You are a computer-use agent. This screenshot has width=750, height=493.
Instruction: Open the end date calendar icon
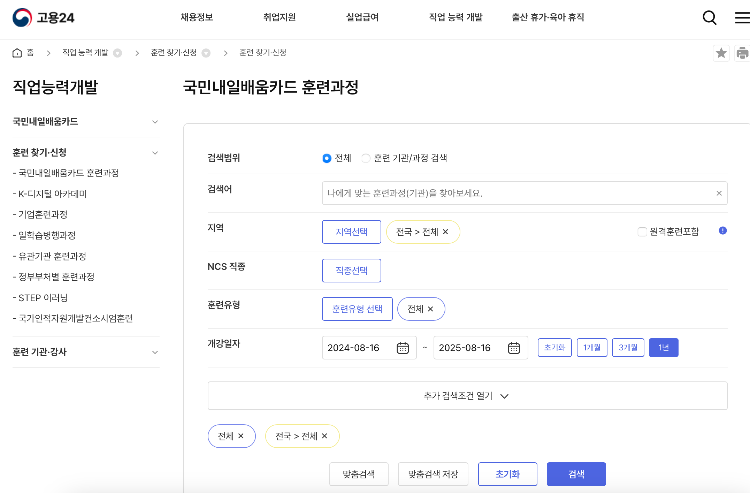click(x=514, y=348)
